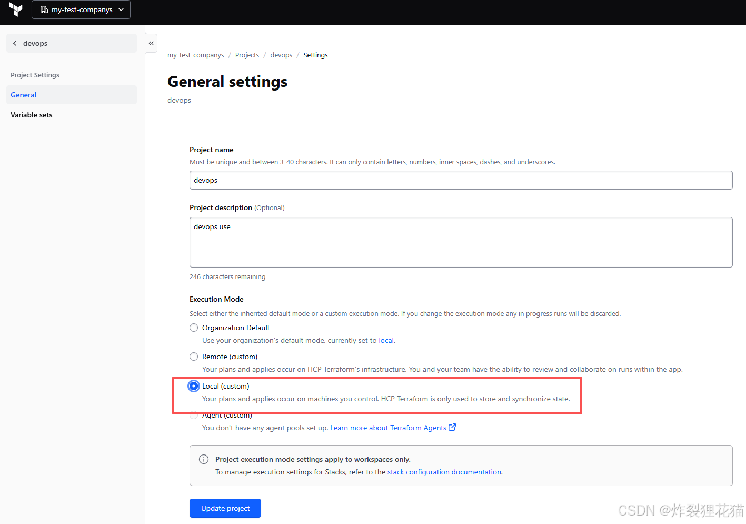This screenshot has width=746, height=524.
Task: Go back using the devops sidebar button
Action: [72, 43]
